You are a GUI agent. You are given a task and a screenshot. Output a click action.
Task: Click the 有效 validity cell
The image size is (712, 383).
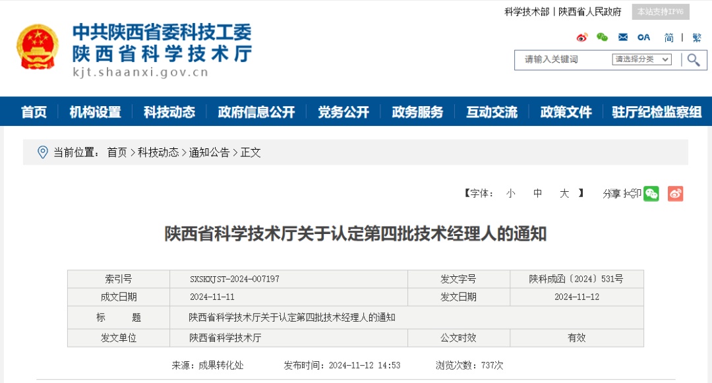577,338
